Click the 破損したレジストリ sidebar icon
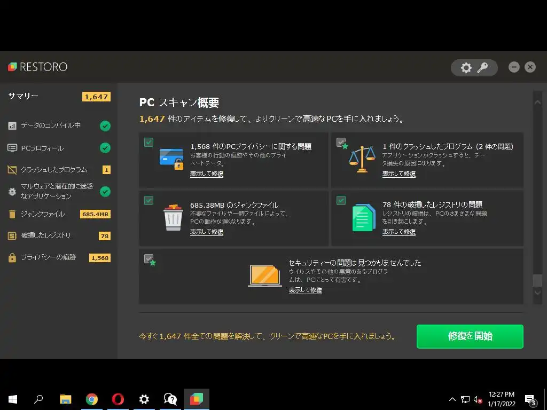 pos(12,236)
